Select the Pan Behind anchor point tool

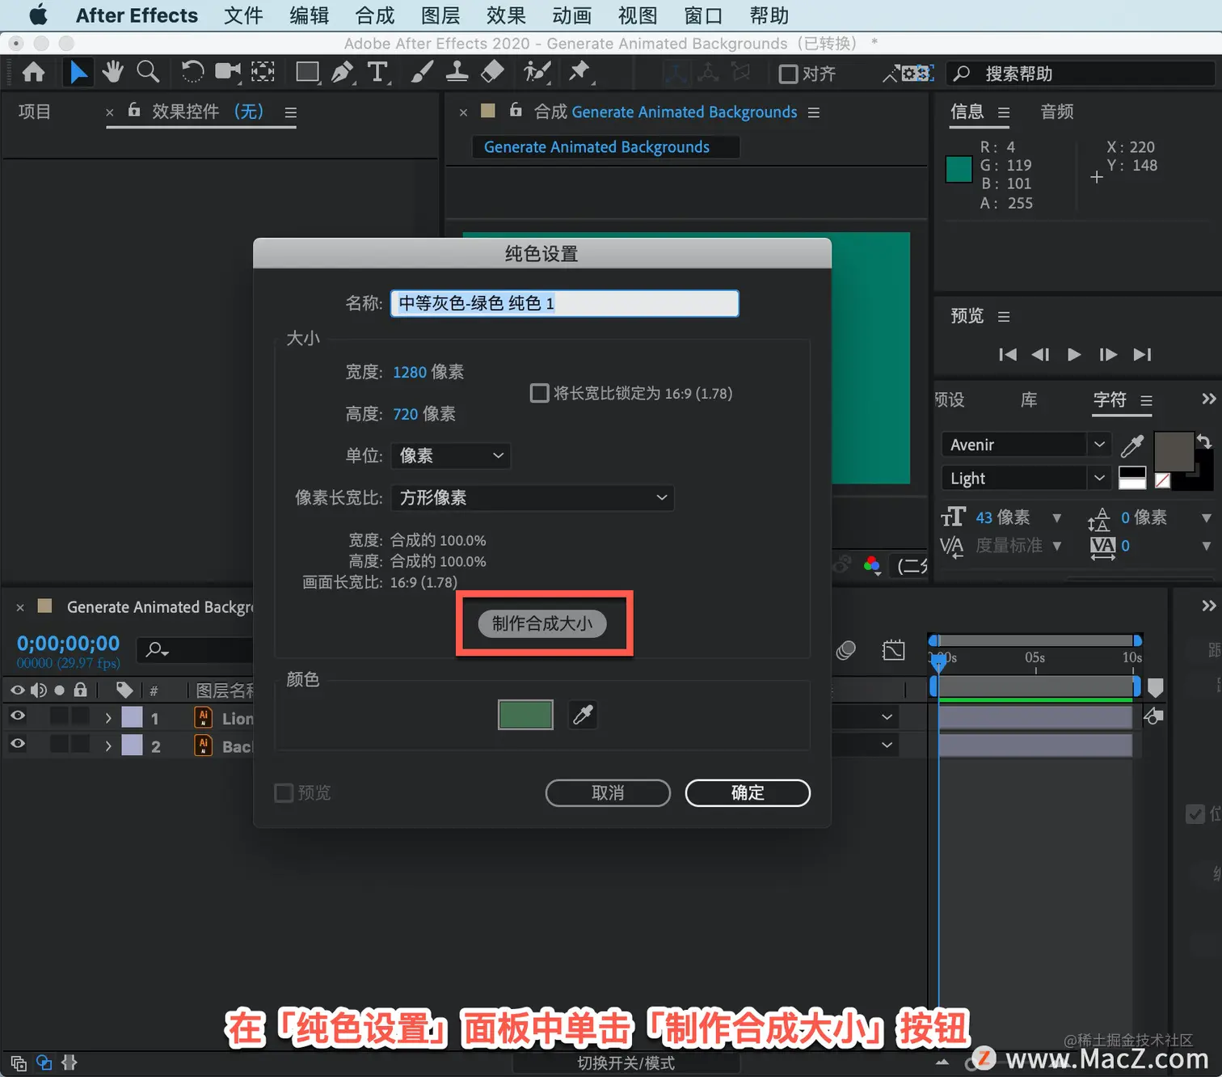[x=263, y=73]
